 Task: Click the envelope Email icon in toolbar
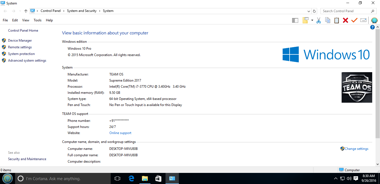363,20
